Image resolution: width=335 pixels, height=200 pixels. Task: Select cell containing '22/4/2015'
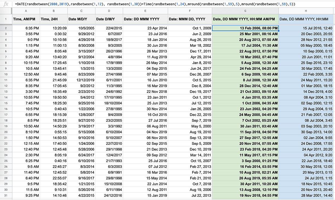pos(109,28)
